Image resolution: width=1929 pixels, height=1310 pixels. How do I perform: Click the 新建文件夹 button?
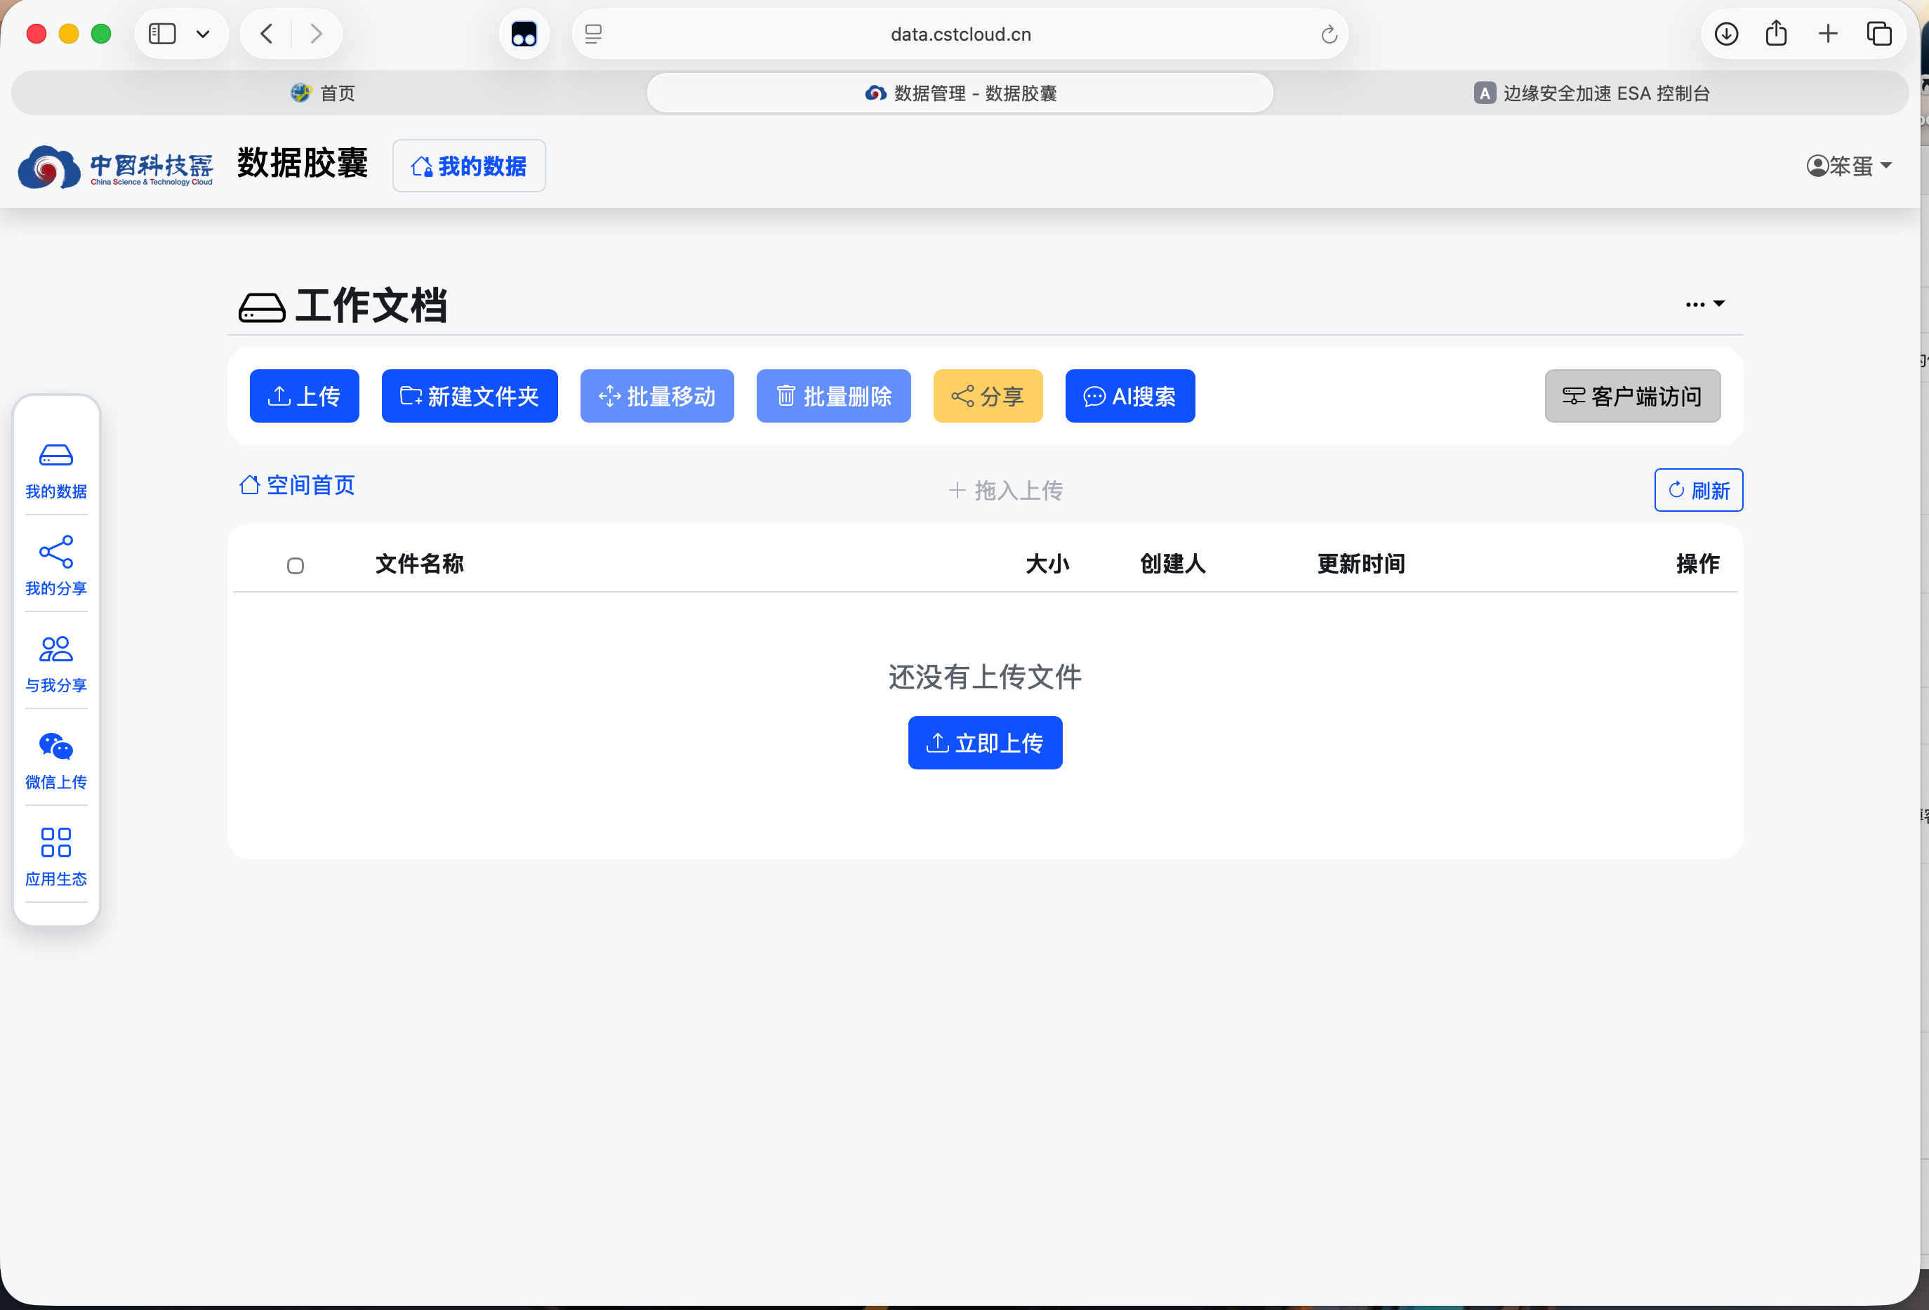click(x=469, y=396)
